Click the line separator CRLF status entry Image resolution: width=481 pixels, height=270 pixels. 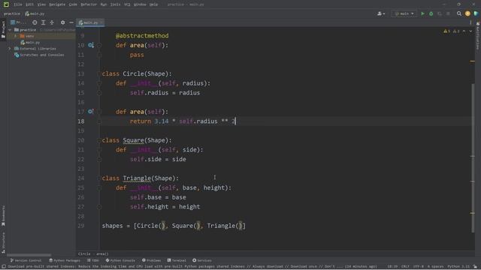coord(405,267)
